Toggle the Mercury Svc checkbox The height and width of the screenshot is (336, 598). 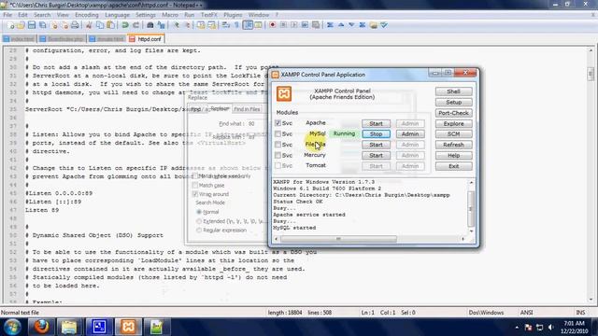click(278, 155)
